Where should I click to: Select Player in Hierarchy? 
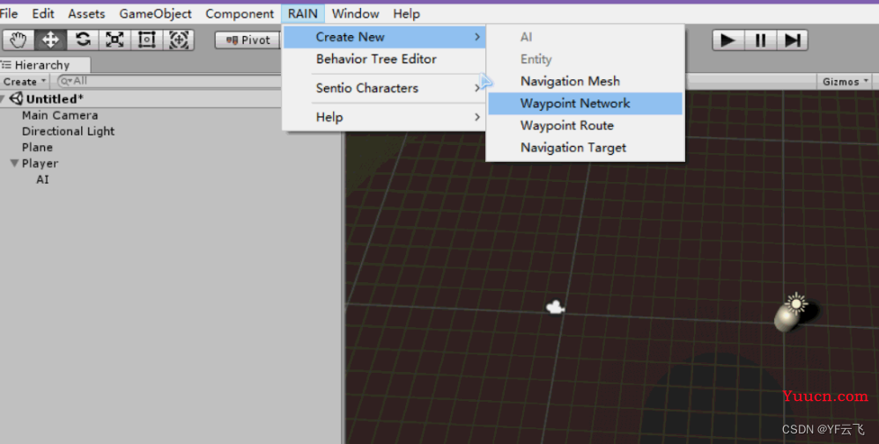(x=40, y=164)
